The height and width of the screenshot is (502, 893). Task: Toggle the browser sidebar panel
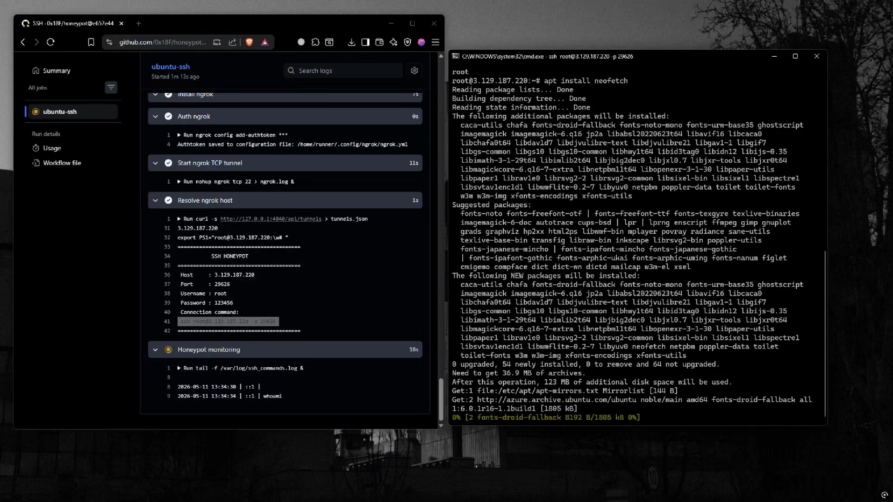[366, 42]
